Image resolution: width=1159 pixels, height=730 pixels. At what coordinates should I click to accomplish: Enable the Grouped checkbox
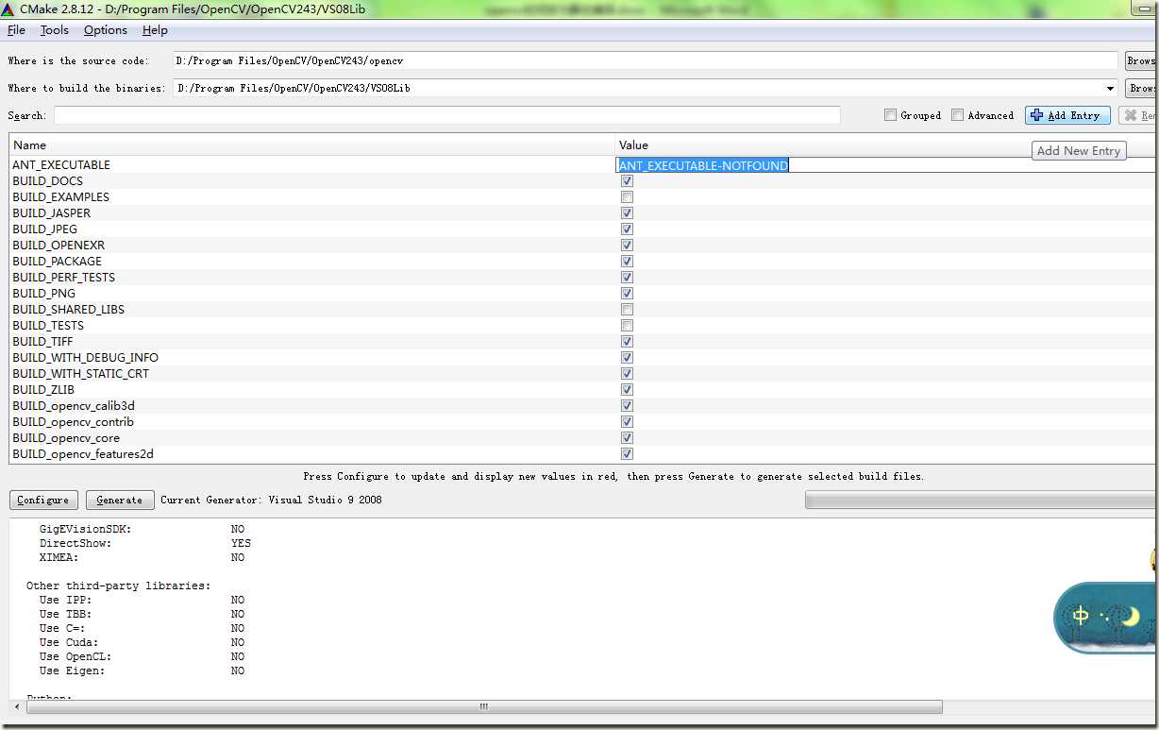[x=890, y=115]
